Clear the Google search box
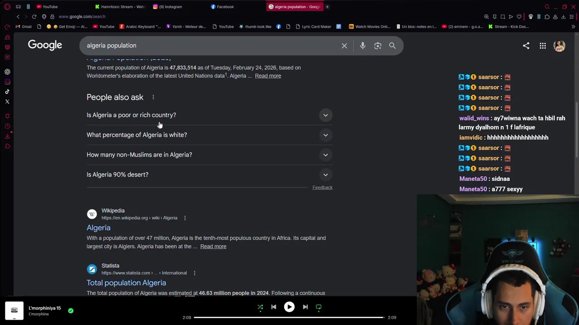 pyautogui.click(x=344, y=46)
